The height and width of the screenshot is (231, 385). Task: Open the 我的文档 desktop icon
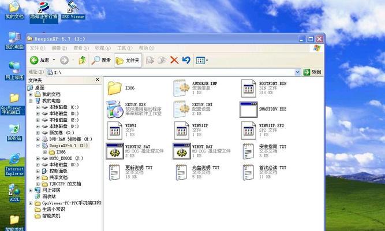[14, 10]
